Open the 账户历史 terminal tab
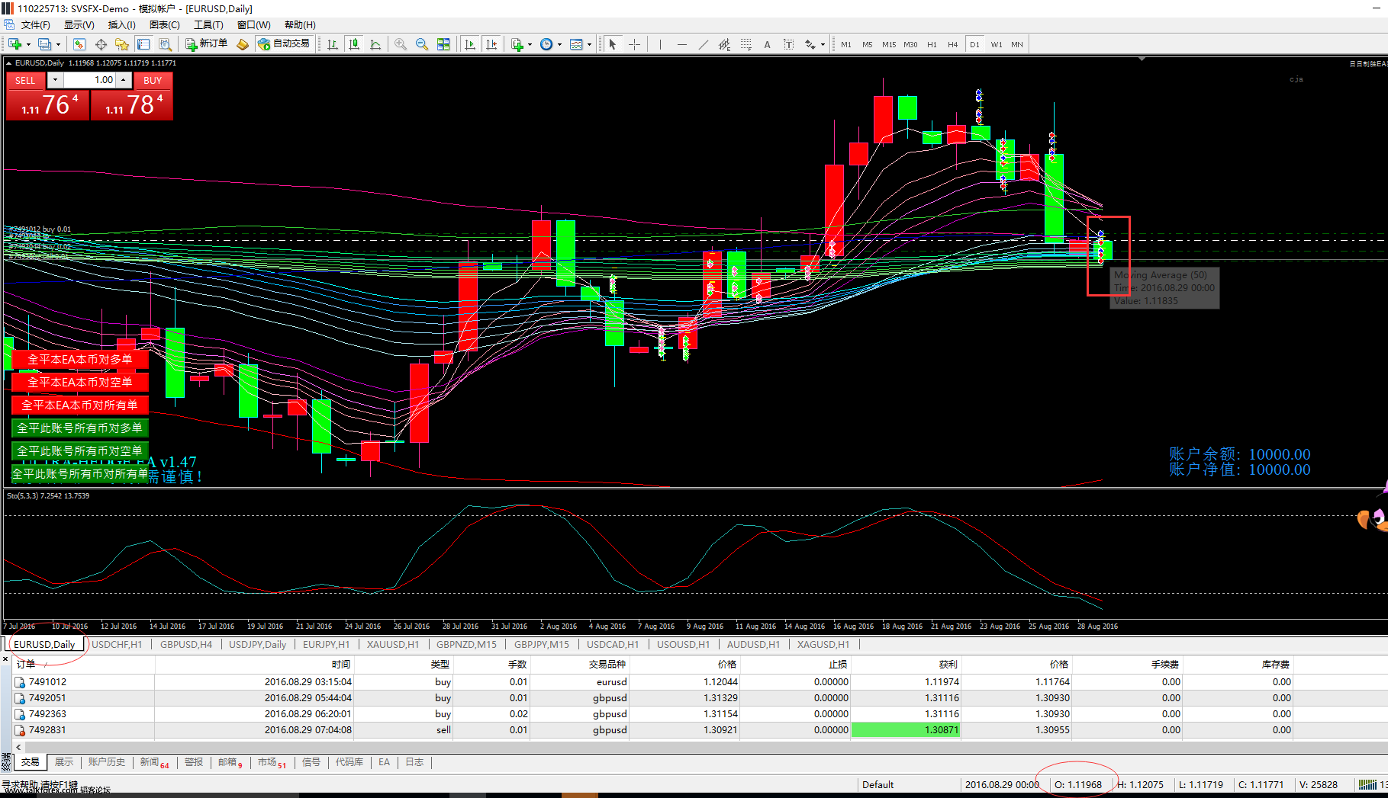Image resolution: width=1388 pixels, height=798 pixels. (x=106, y=762)
